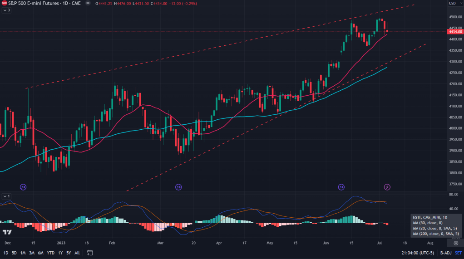Click the contract rollover marker near mid-December
This screenshot has height=259, width=464.
click(23, 187)
